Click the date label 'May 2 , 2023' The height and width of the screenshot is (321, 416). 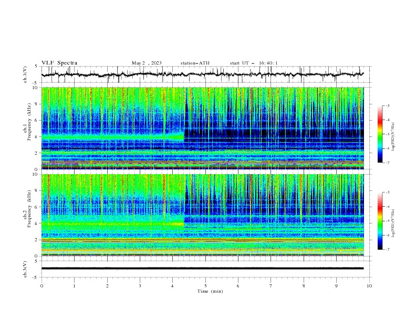click(x=147, y=63)
